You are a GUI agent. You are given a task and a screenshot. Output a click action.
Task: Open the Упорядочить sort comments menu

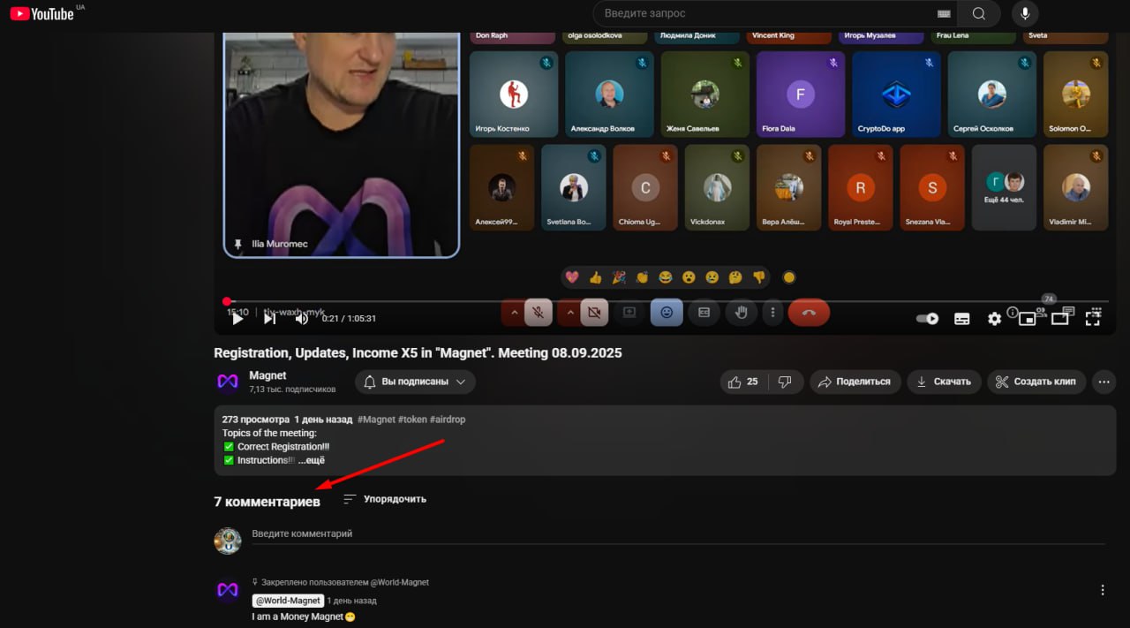(x=384, y=499)
